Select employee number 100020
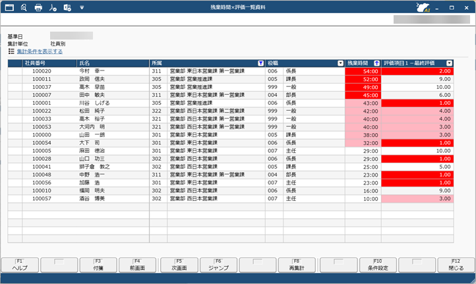The height and width of the screenshot is (284, 476). tap(42, 71)
